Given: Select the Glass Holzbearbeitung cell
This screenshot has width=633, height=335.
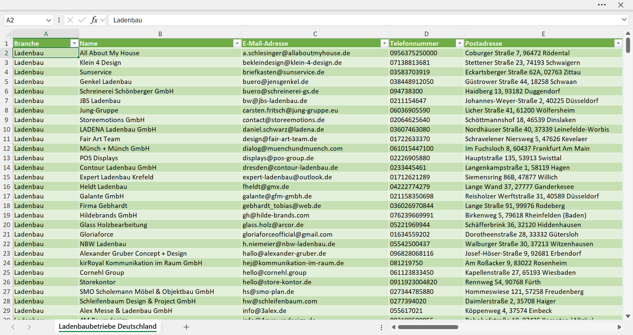Looking at the screenshot, I should click(x=160, y=225).
